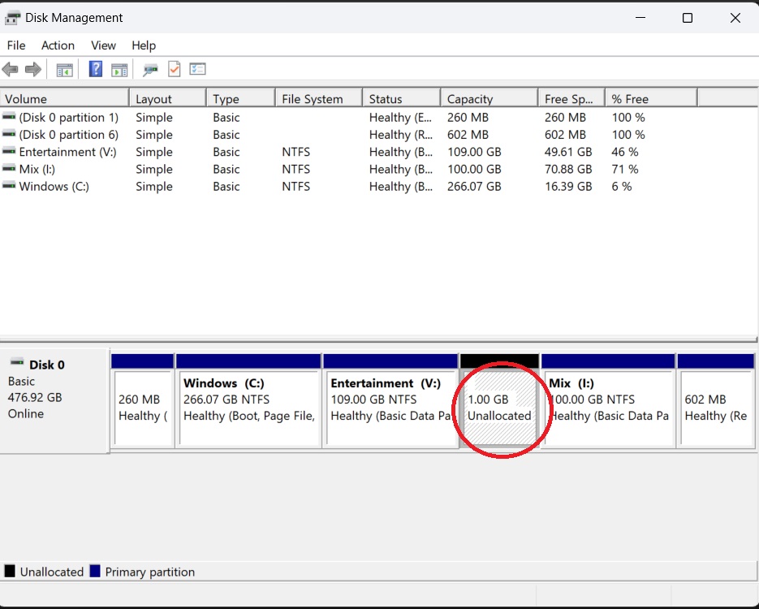The image size is (759, 609).
Task: Open the View menu
Action: point(103,45)
